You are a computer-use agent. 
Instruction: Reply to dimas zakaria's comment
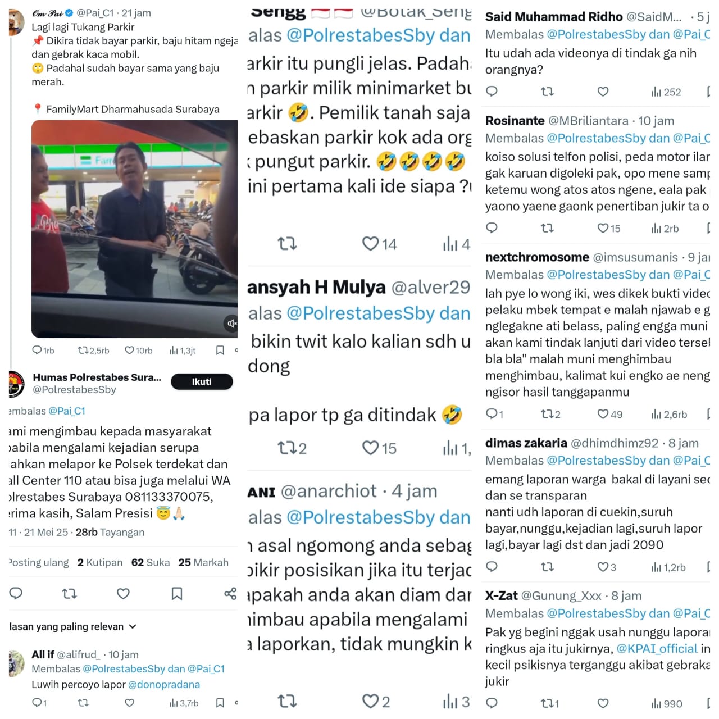[492, 567]
